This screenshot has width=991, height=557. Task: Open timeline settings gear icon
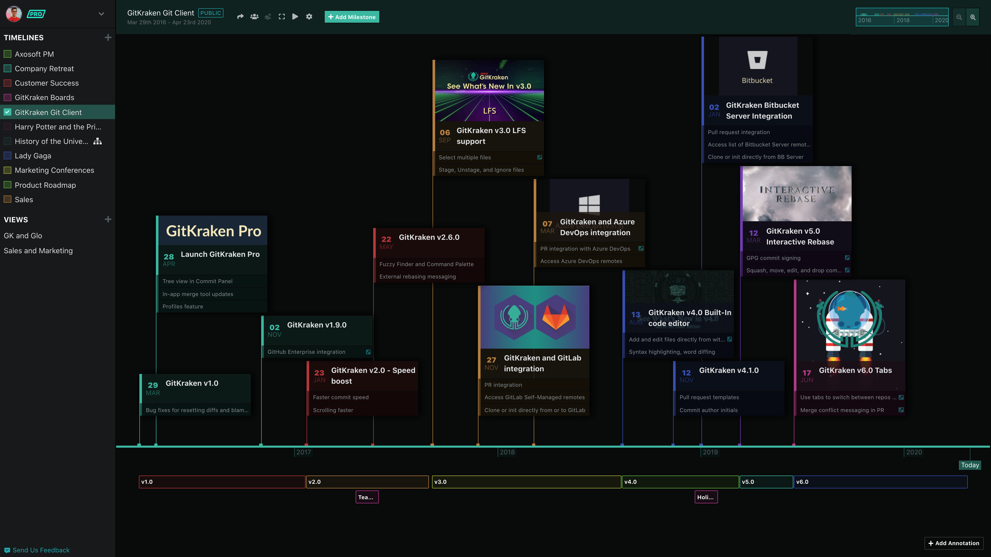(x=309, y=17)
